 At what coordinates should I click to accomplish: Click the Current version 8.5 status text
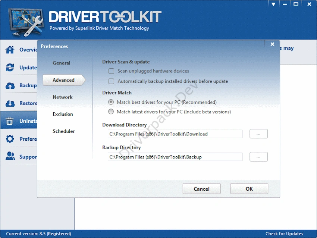38,234
